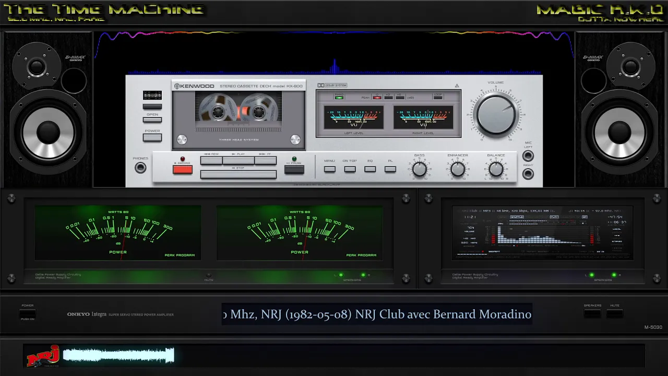The image size is (668, 376).
Task: Click the MIC RIGHT input jack
Action: pyautogui.click(x=528, y=174)
